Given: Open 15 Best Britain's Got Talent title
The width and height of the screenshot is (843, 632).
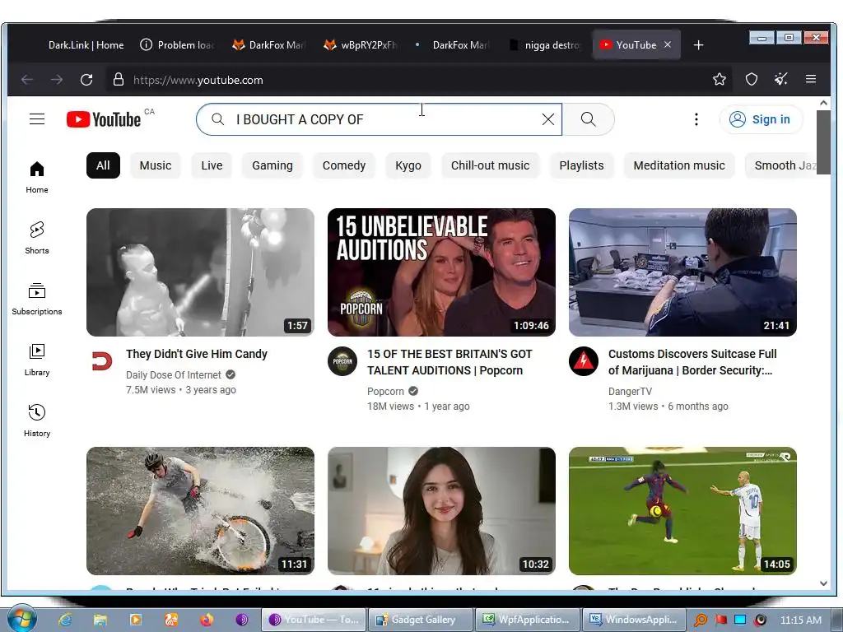Looking at the screenshot, I should point(449,362).
